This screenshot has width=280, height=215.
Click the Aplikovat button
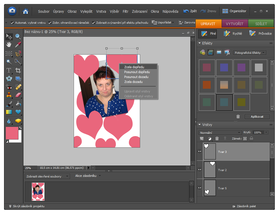(257, 117)
